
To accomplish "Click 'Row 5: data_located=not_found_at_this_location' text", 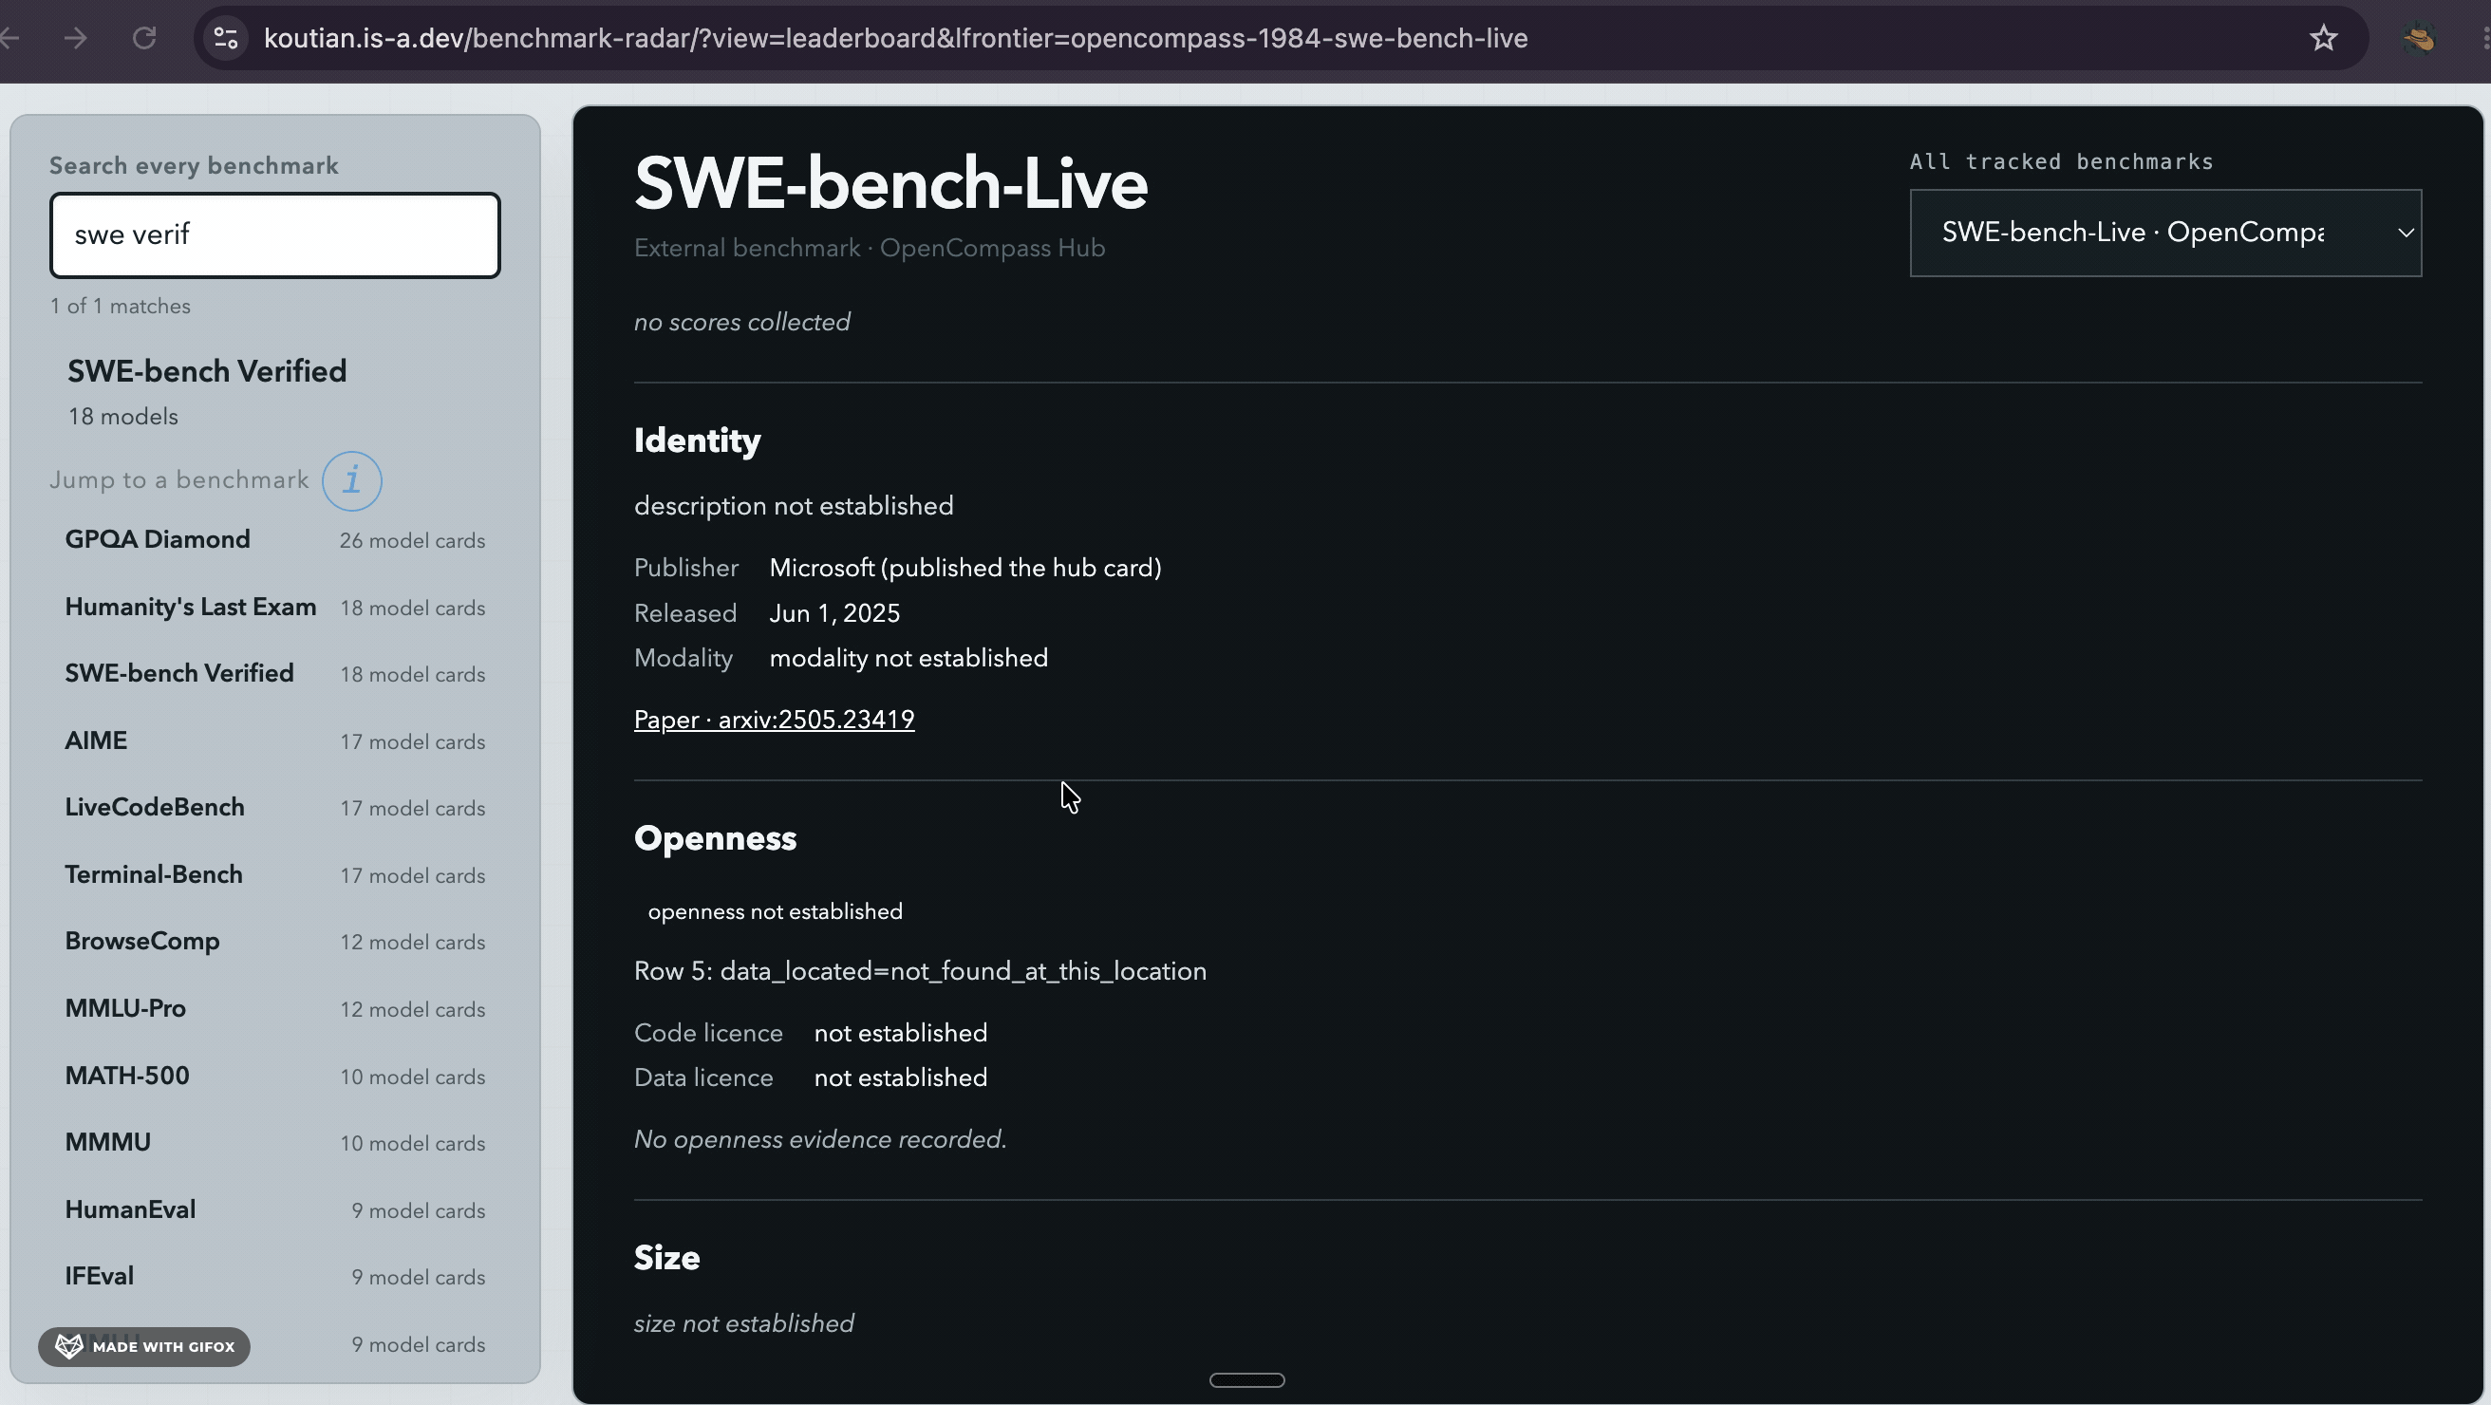I will click(x=920, y=971).
